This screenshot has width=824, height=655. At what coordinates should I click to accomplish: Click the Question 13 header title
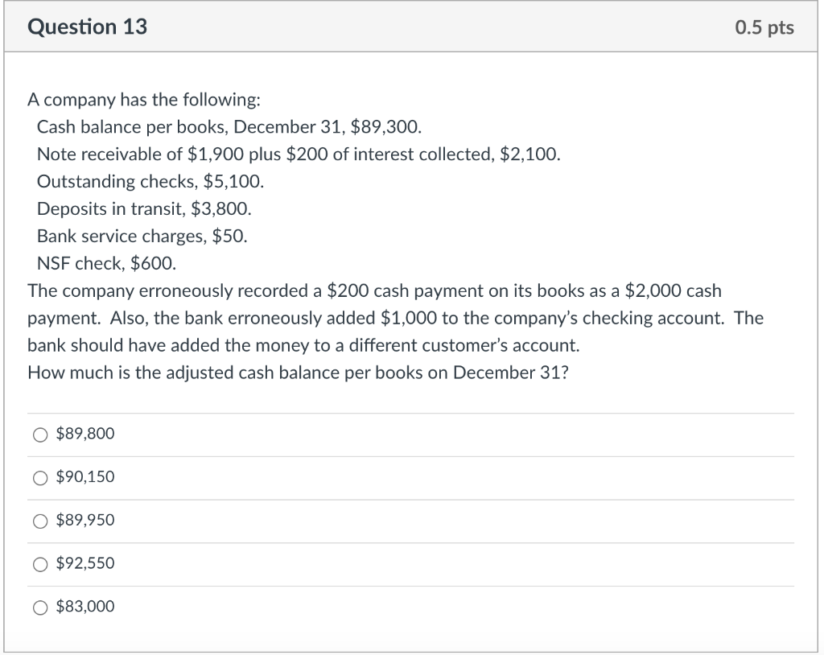point(87,27)
